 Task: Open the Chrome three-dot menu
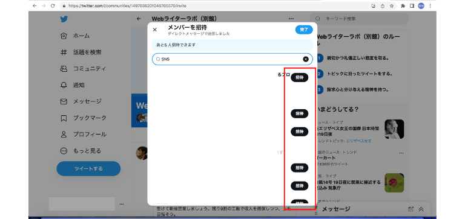(x=430, y=5)
